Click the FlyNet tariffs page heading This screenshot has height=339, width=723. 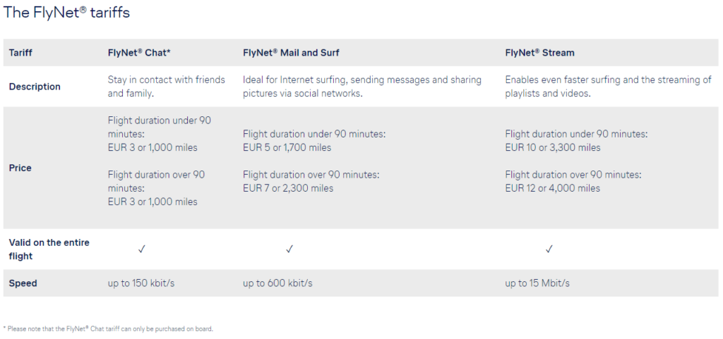[x=66, y=13]
